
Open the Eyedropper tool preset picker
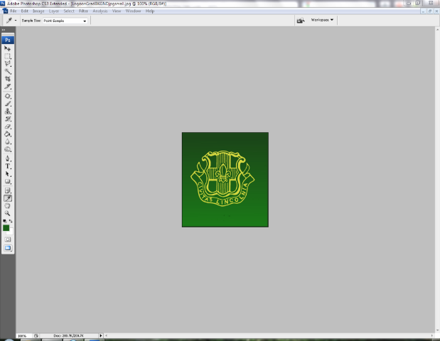coord(11,20)
